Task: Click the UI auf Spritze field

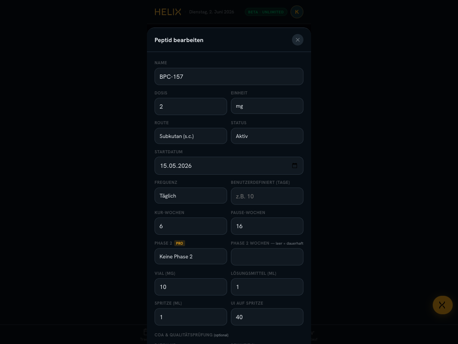Action: click(x=267, y=317)
